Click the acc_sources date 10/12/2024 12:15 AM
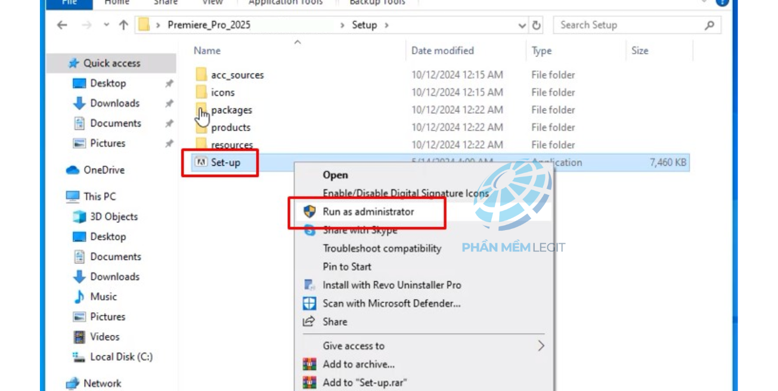Screen dimensions: 778x391 pyautogui.click(x=457, y=75)
